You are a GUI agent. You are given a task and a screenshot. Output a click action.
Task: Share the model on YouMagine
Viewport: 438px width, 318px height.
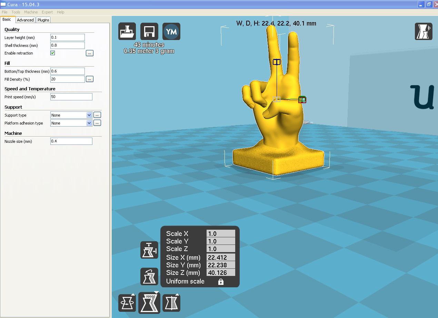(x=171, y=31)
